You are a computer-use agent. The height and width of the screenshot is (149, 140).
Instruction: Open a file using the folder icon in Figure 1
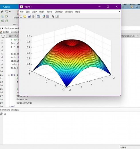coord(25,16)
